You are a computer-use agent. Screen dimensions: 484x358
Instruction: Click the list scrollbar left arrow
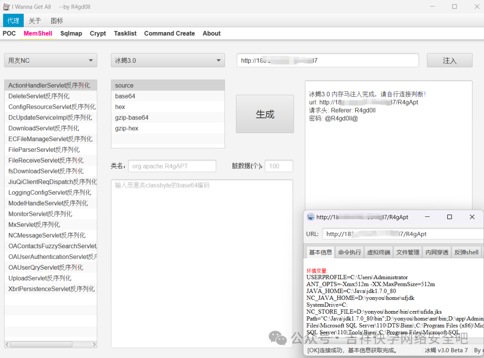pyautogui.click(x=7, y=344)
